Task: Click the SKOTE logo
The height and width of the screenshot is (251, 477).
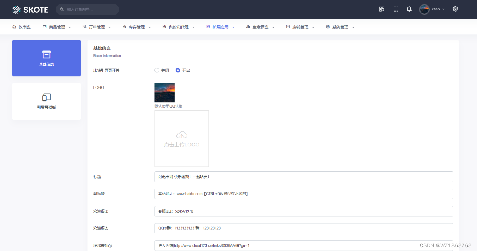Action: [x=30, y=10]
